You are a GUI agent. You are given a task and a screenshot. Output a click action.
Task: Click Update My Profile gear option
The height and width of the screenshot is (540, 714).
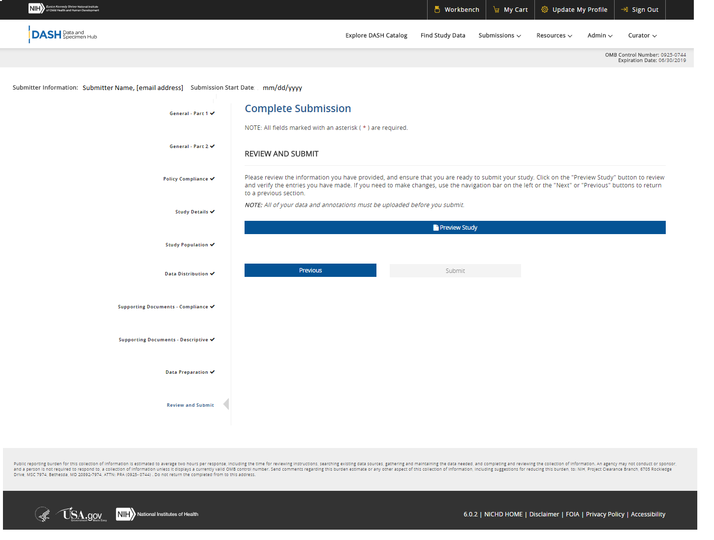pyautogui.click(x=574, y=10)
